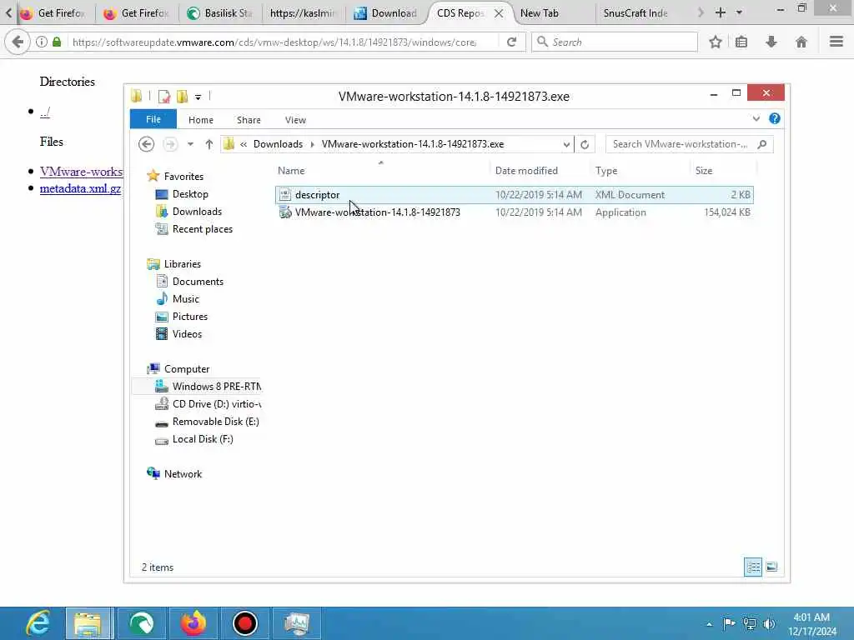Viewport: 854px width, 640px height.
Task: Open Firefox from the taskbar
Action: coord(193,623)
